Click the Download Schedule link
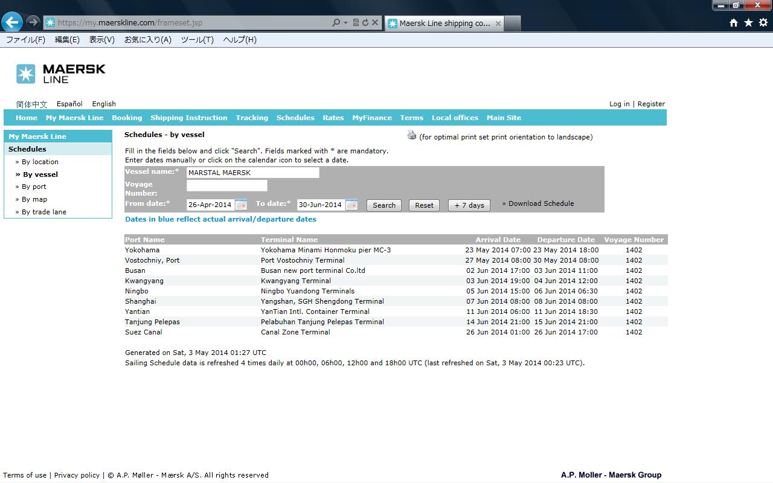 (x=541, y=203)
